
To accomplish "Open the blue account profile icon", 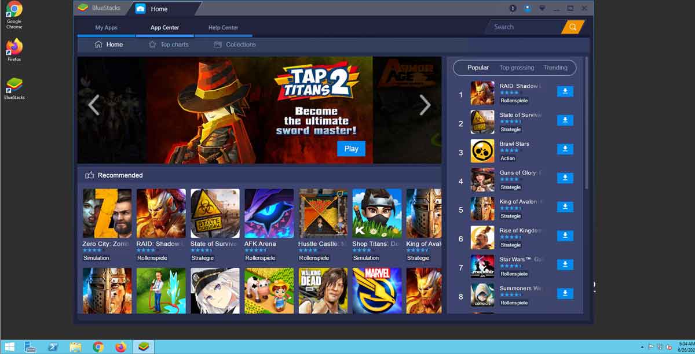I will (528, 8).
